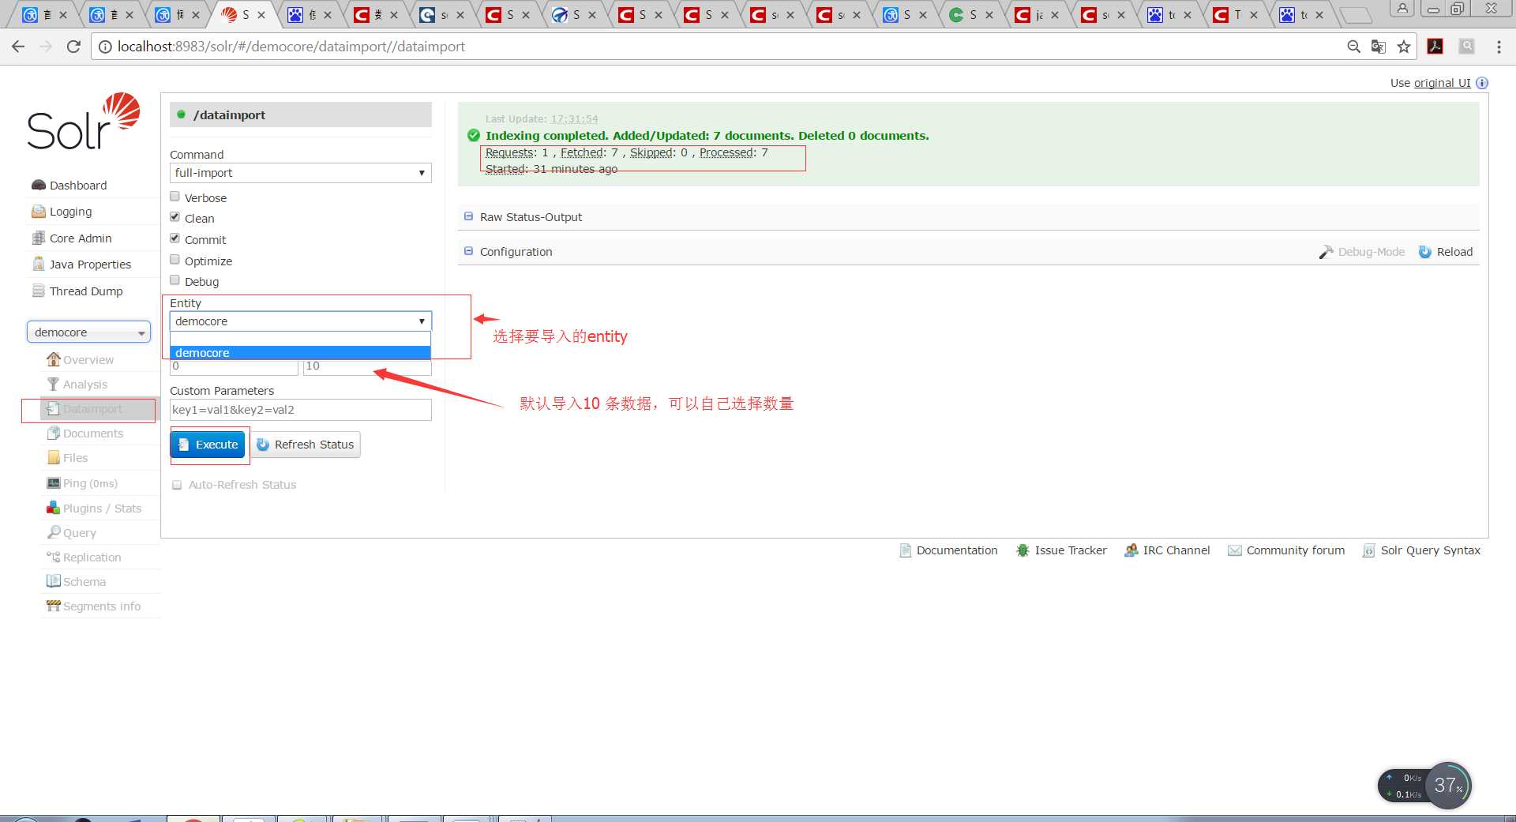Uncheck the Clean checkbox
The image size is (1516, 822).
pos(175,217)
